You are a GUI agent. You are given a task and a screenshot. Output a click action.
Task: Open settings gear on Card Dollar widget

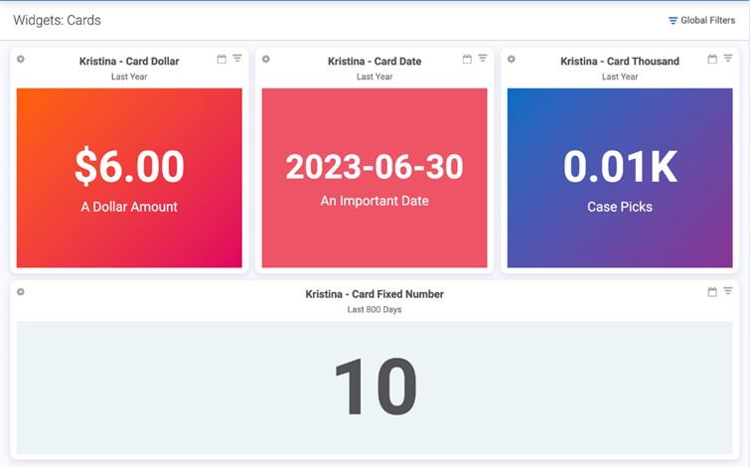21,60
